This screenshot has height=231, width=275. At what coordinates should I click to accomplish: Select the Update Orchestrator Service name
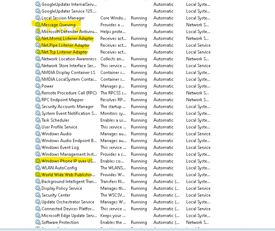pos(68,202)
